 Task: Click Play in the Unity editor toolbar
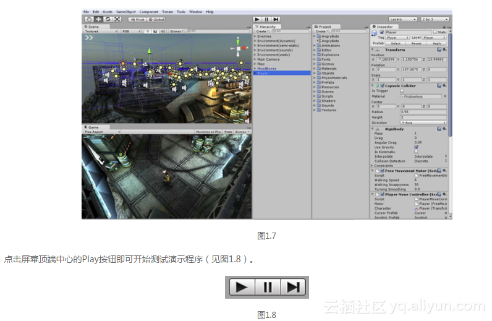click(x=257, y=19)
